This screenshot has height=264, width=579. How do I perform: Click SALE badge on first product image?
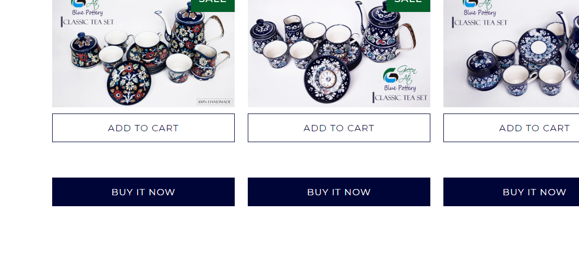coord(213,6)
